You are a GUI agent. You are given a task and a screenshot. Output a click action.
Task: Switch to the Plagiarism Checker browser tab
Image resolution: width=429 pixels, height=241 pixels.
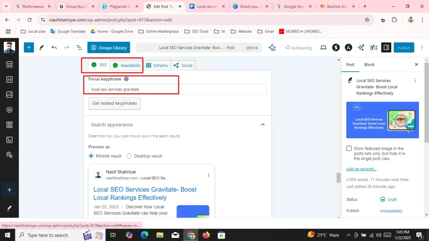(x=120, y=6)
